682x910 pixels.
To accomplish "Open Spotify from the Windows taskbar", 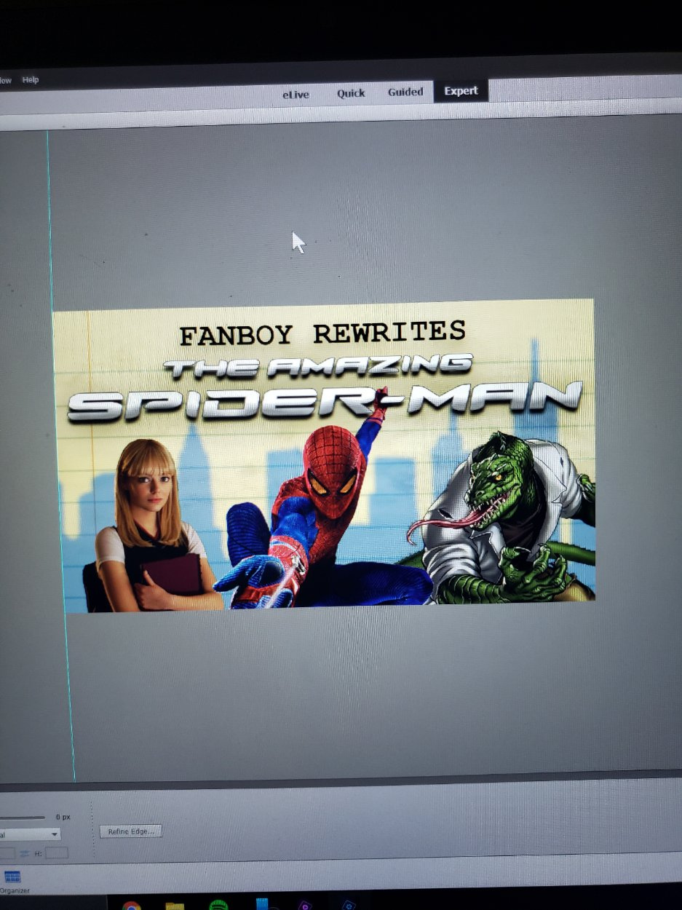I will coord(218,906).
